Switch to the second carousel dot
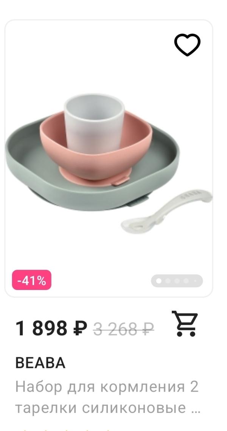The image size is (227, 431). (x=168, y=281)
